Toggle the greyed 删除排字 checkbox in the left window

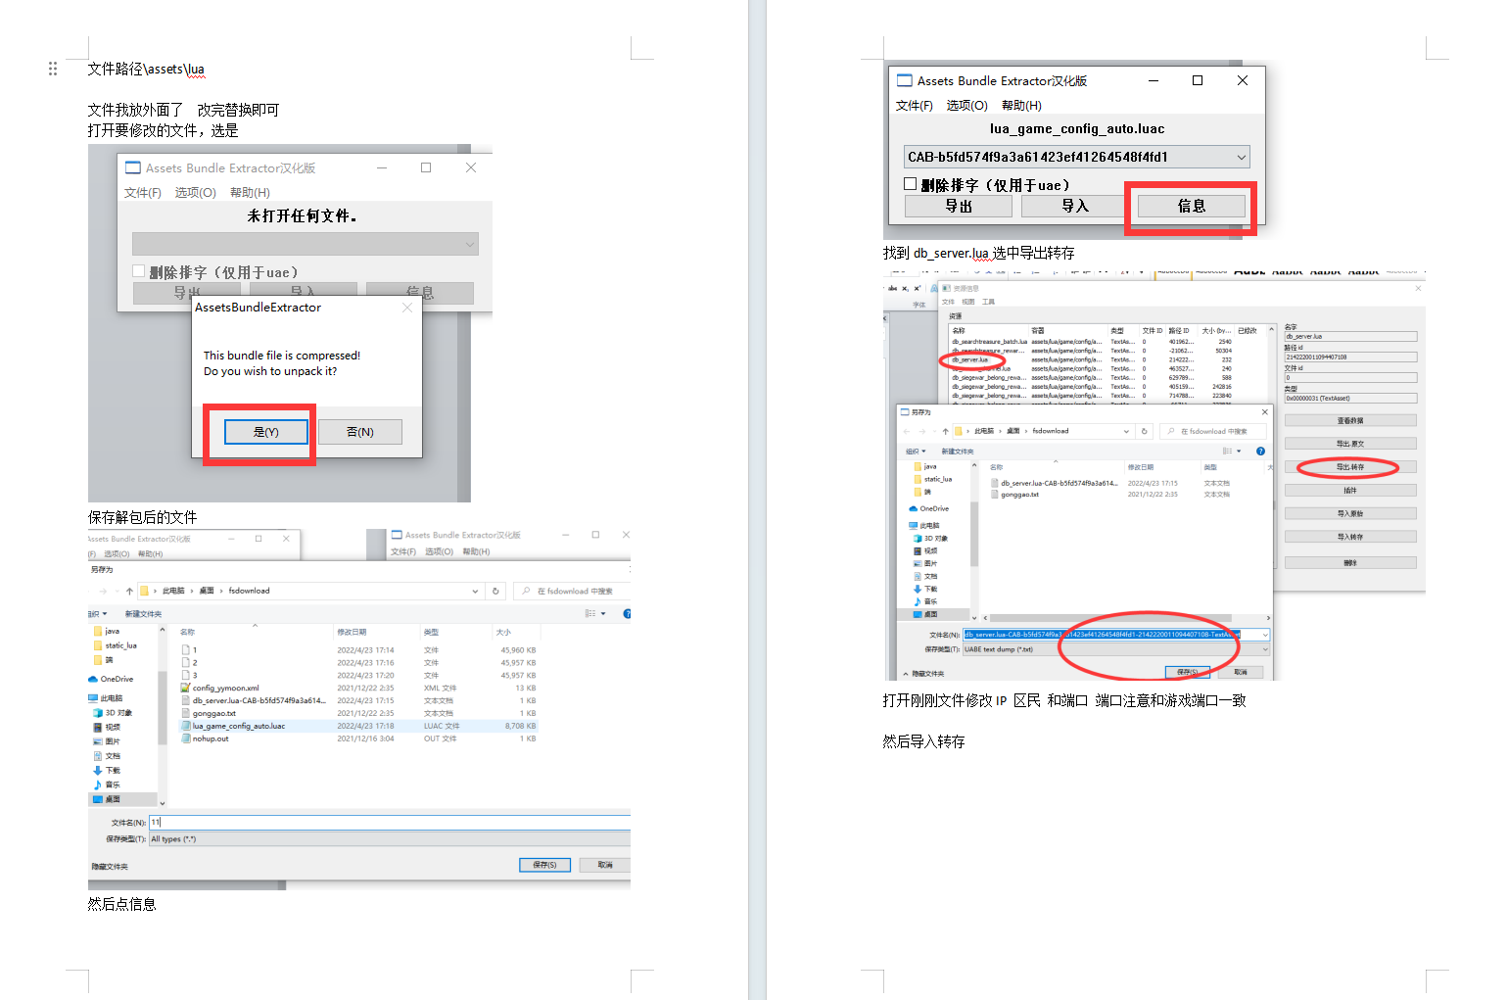(139, 271)
